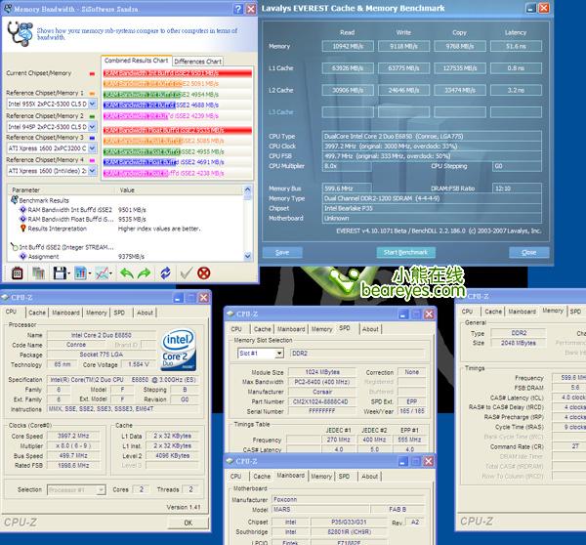Open the Reference Chipset/Memory 2 dropdown (Intel 945P)
Image resolution: width=586 pixels, height=545 pixels.
tap(93, 126)
